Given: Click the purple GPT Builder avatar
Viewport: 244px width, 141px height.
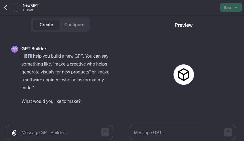Looking at the screenshot, I should coord(15,49).
